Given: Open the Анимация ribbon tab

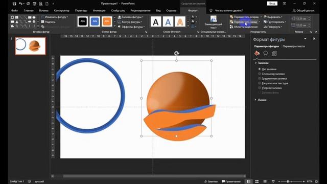Looking at the screenshot, I should 99,10.
